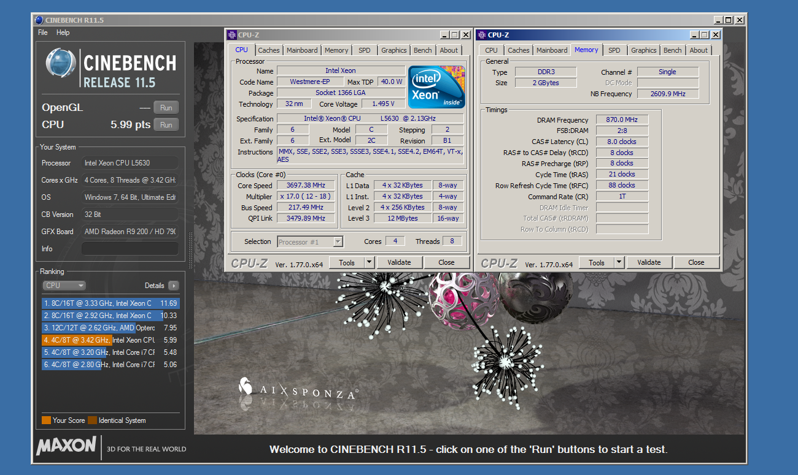
Task: Select highlighted ranking entry 4C/8T @ 3.42 GHz
Action: click(110, 340)
